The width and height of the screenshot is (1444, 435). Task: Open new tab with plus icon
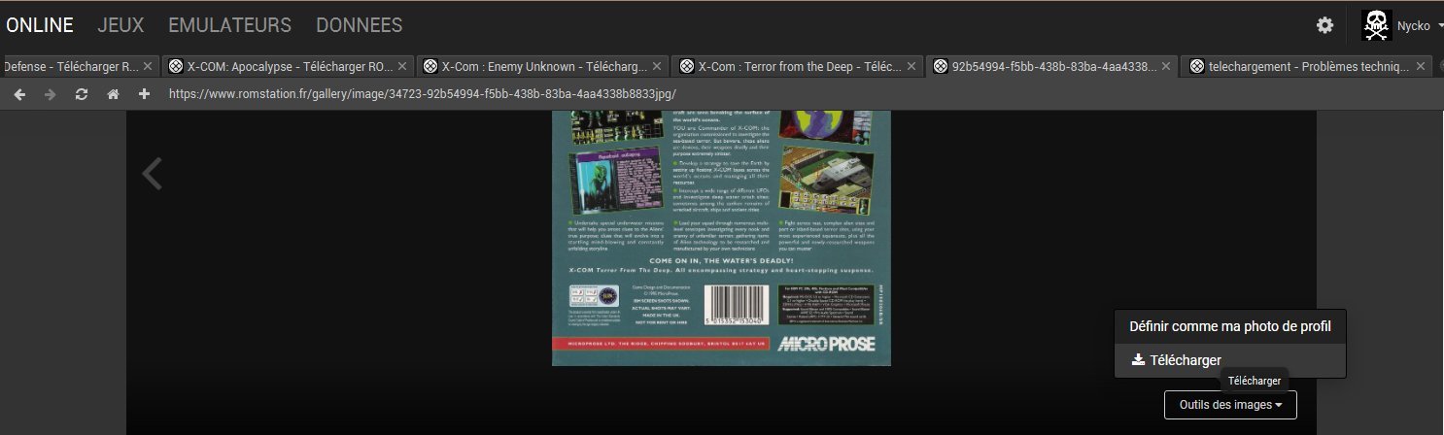(144, 94)
